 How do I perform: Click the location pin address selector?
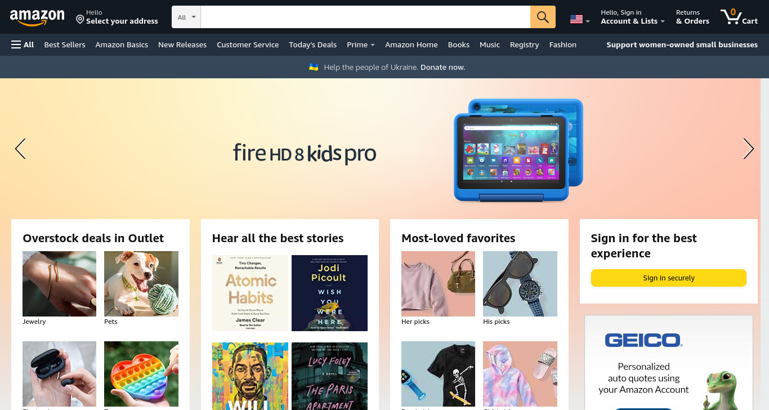pos(117,17)
